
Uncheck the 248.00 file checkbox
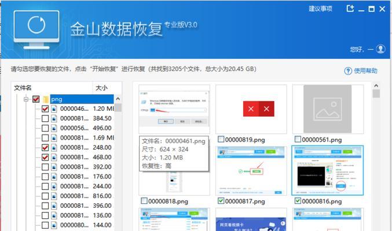pos(45,148)
